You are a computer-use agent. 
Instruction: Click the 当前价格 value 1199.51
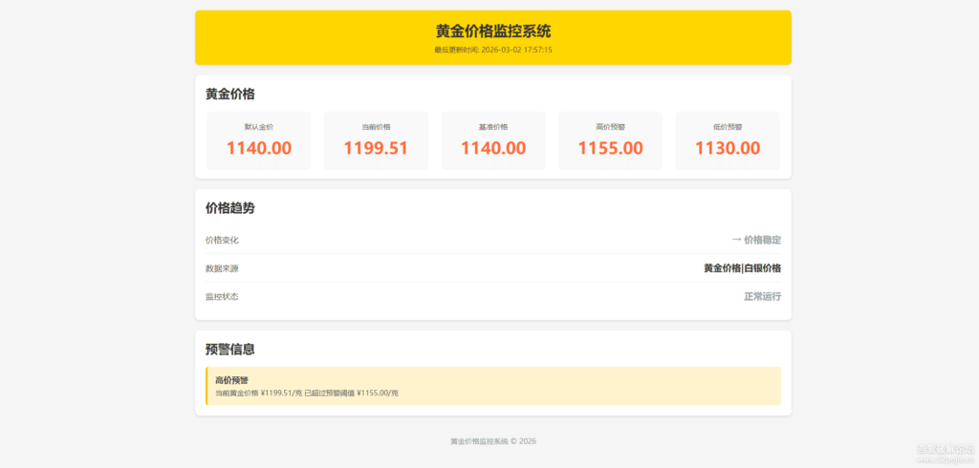[376, 148]
